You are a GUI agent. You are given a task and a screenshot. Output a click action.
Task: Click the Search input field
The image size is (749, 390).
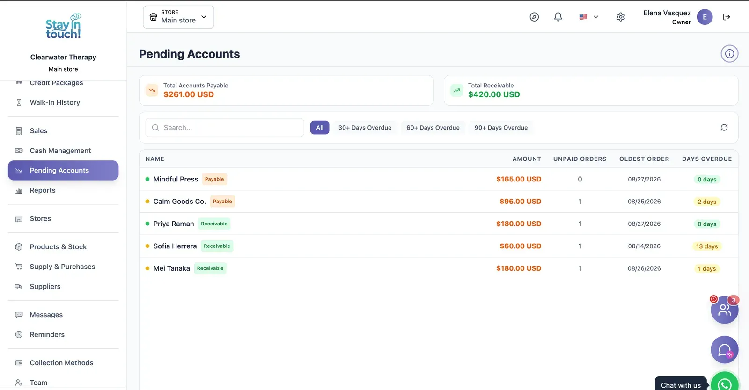click(x=225, y=128)
